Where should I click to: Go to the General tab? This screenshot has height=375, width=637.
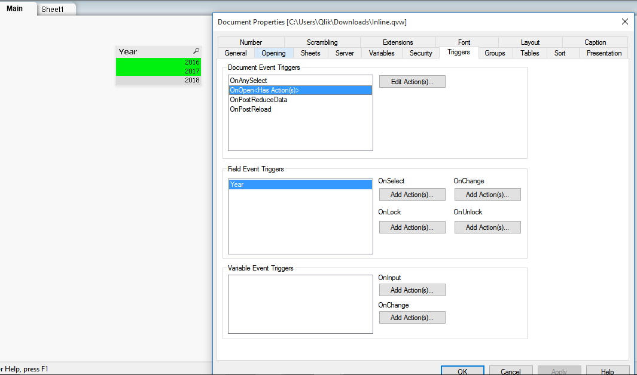click(x=236, y=53)
